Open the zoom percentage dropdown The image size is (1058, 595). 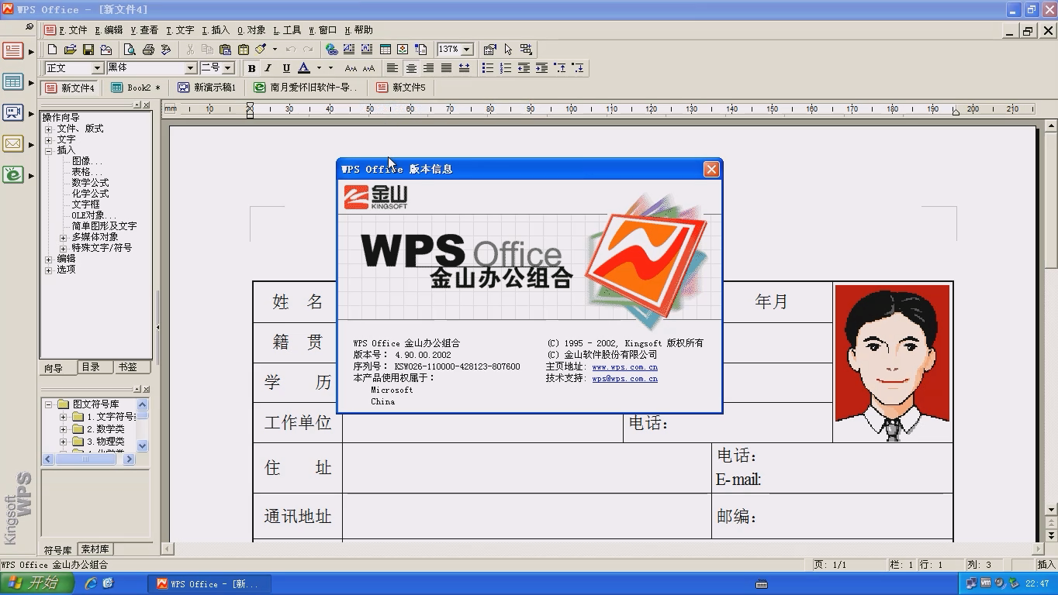pos(467,49)
